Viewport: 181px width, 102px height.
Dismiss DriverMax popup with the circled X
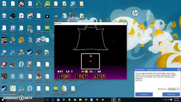click(x=179, y=69)
